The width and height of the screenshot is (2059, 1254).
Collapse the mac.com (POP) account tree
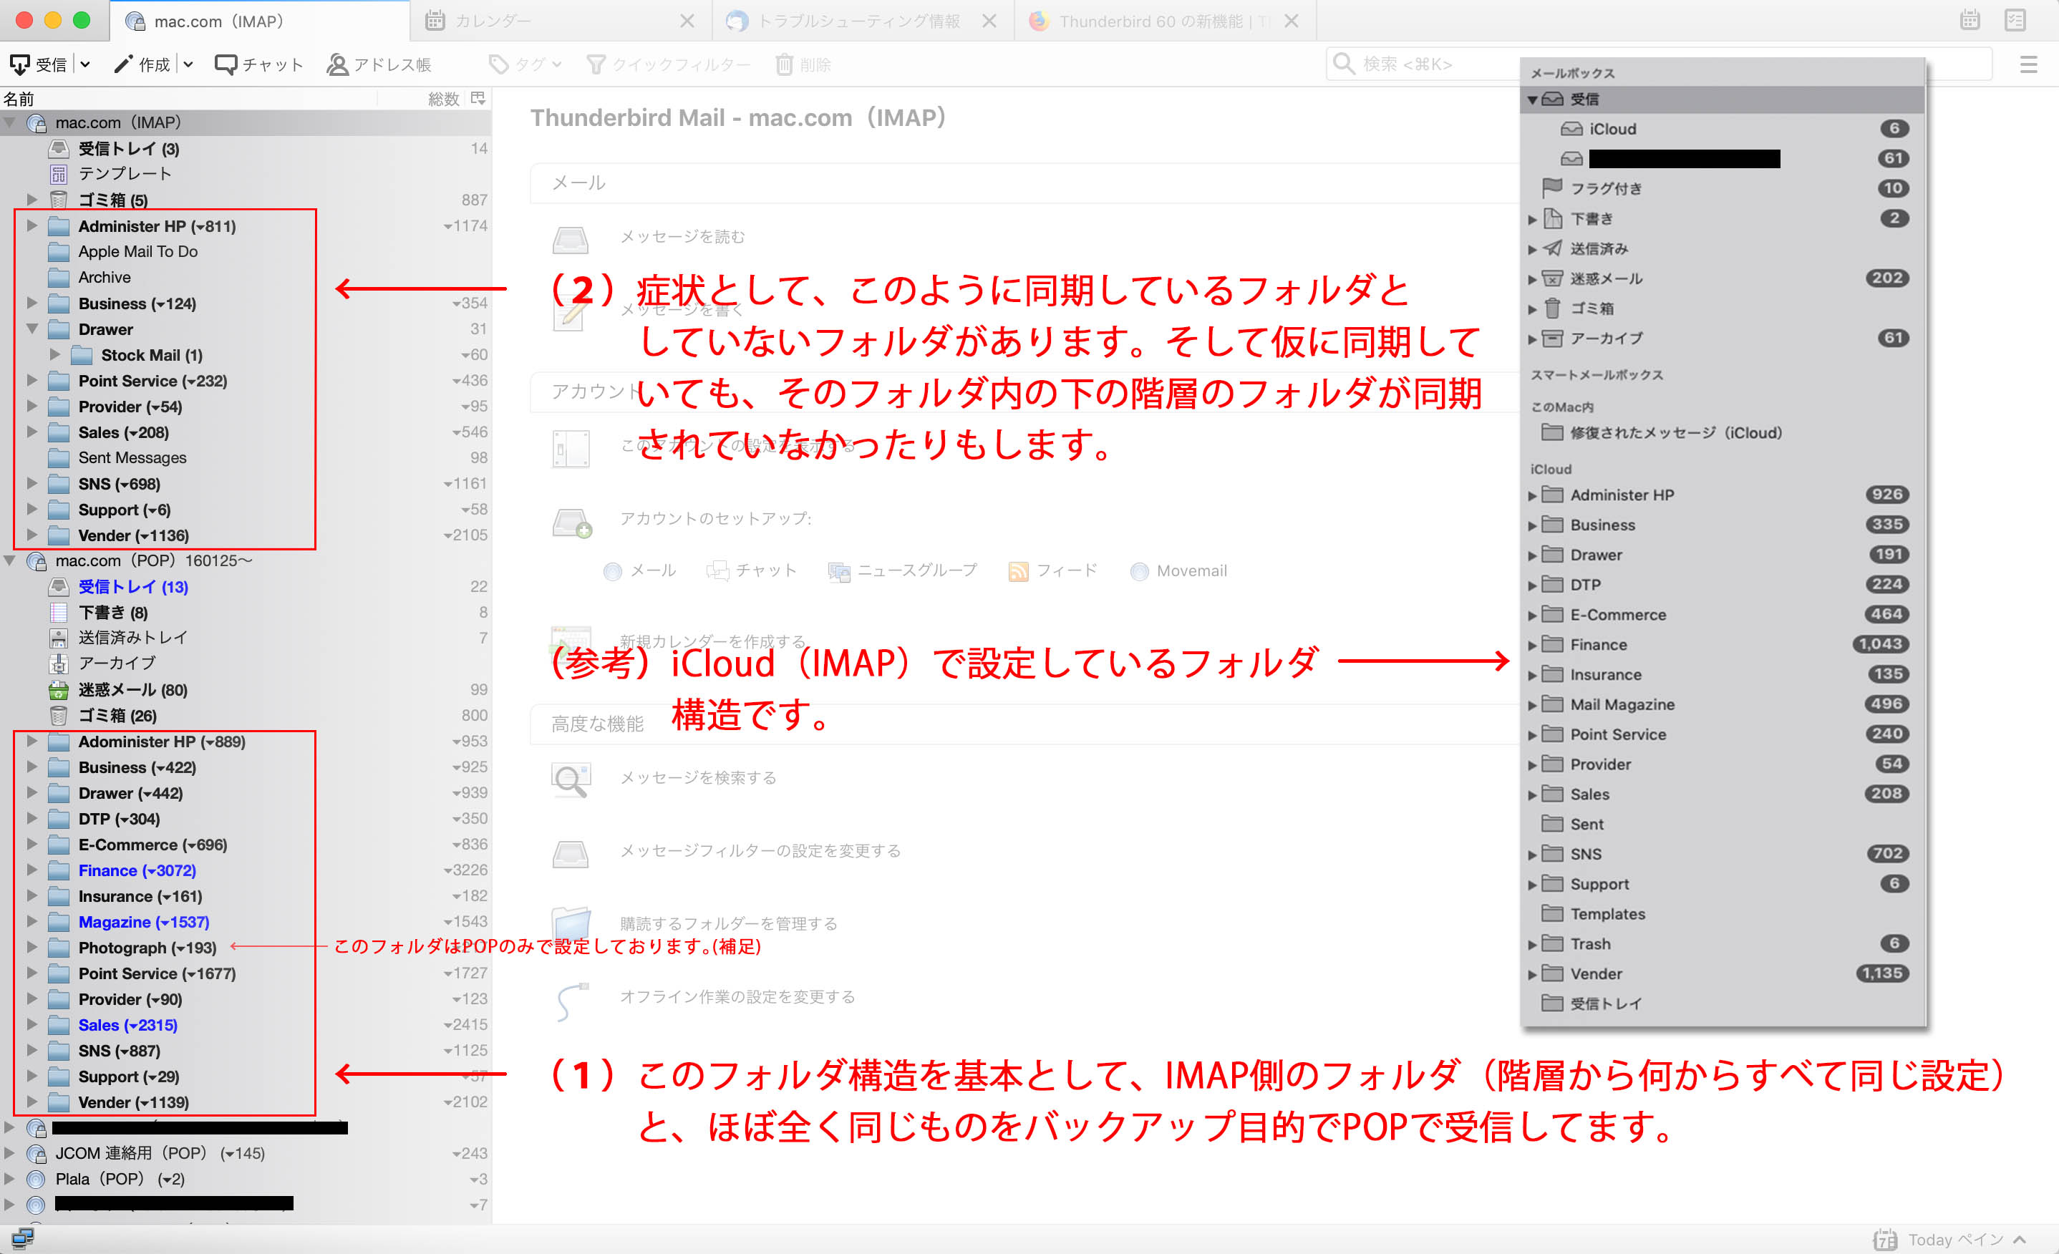10,560
